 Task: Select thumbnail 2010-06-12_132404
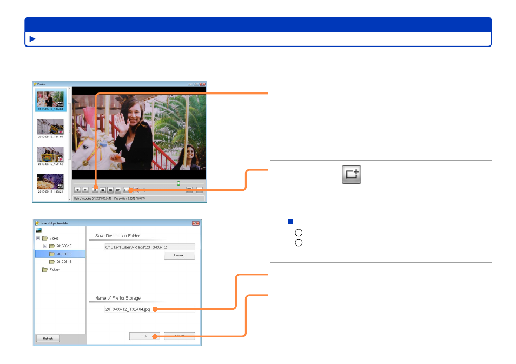[50, 101]
